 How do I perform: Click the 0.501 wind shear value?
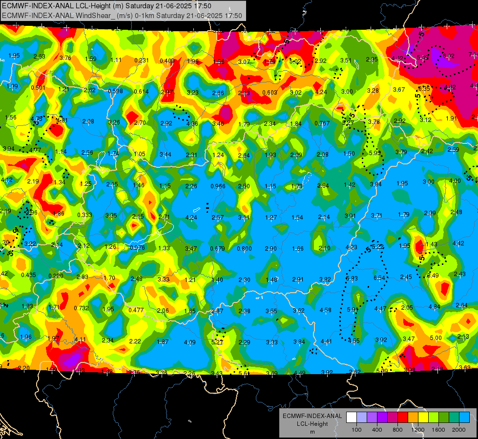pos(38,88)
